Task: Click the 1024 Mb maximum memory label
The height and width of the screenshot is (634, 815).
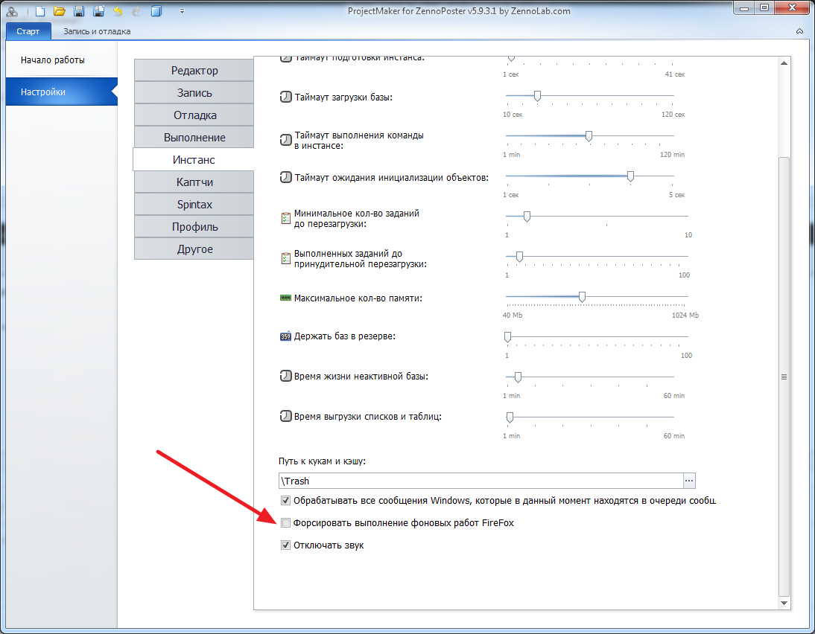Action: pyautogui.click(x=685, y=316)
